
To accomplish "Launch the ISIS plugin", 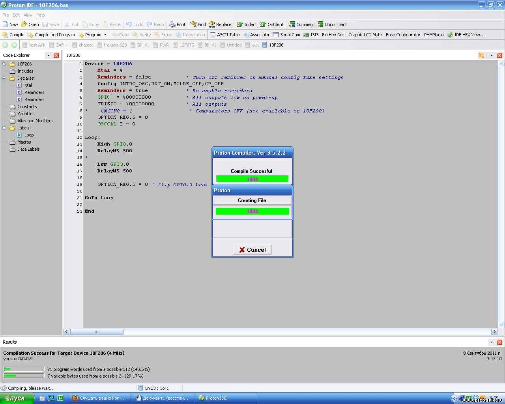I will [x=311, y=35].
